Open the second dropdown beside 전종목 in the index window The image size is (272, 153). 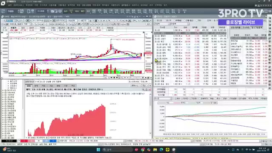click(x=188, y=24)
